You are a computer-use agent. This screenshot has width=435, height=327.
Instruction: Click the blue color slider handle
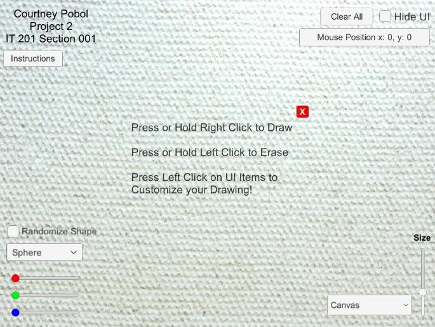coord(15,312)
